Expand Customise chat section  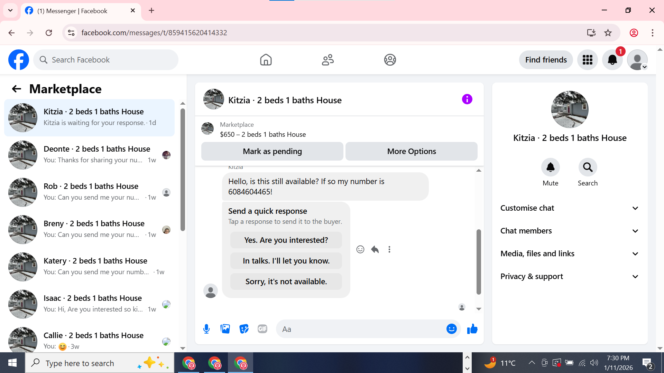click(x=570, y=208)
